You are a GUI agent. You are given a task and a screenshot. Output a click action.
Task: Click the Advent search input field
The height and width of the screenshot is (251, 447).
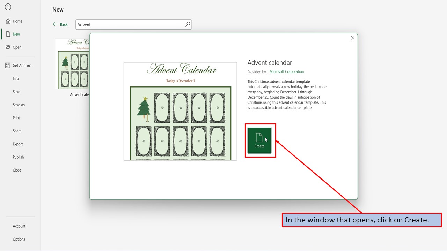(x=129, y=24)
